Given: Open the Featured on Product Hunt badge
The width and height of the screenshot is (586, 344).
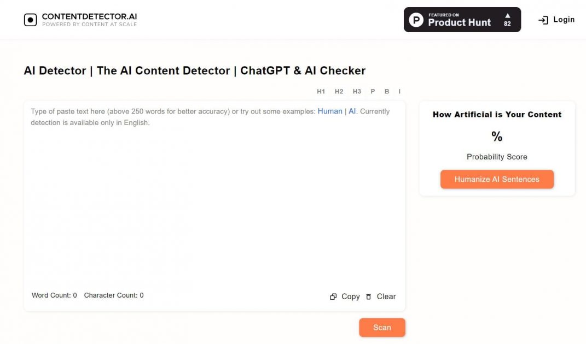Looking at the screenshot, I should 462,20.
